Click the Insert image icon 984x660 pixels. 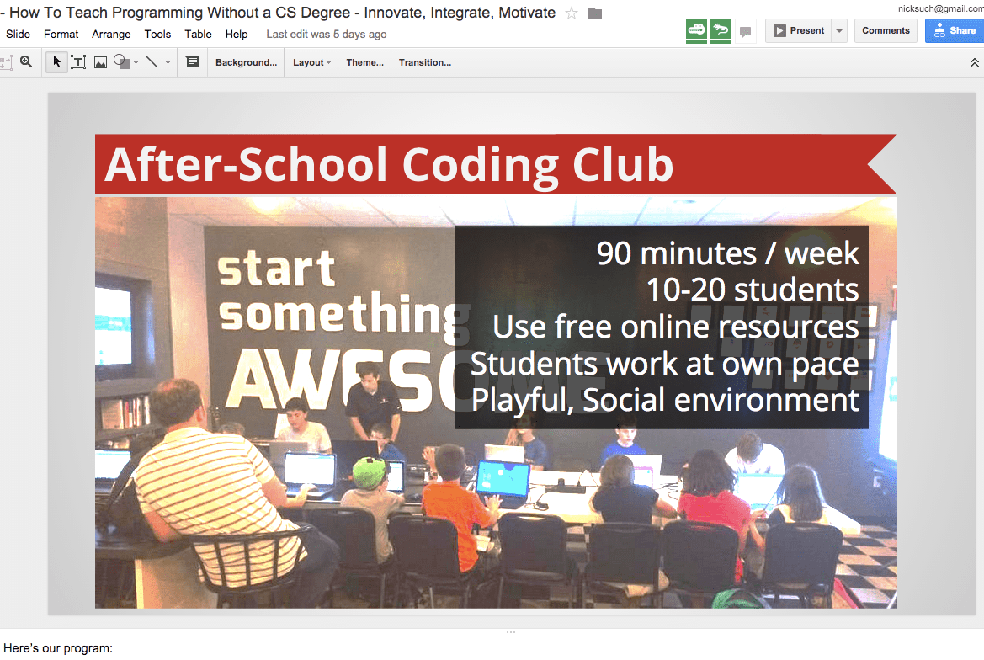click(x=100, y=62)
